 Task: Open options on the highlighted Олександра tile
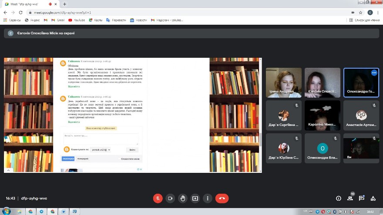tap(373, 73)
